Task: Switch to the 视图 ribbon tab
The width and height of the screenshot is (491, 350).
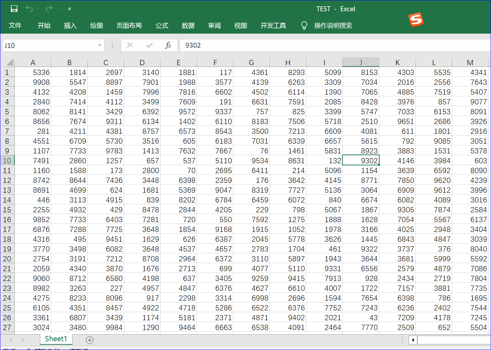Action: click(240, 26)
